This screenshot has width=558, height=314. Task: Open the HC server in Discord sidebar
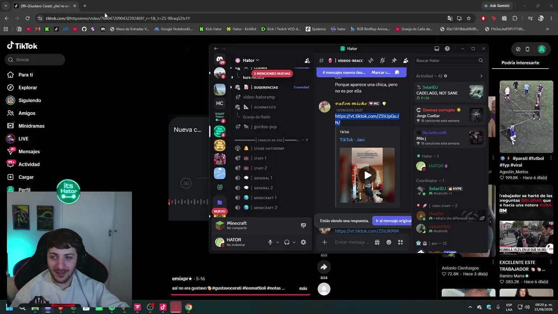(x=220, y=103)
